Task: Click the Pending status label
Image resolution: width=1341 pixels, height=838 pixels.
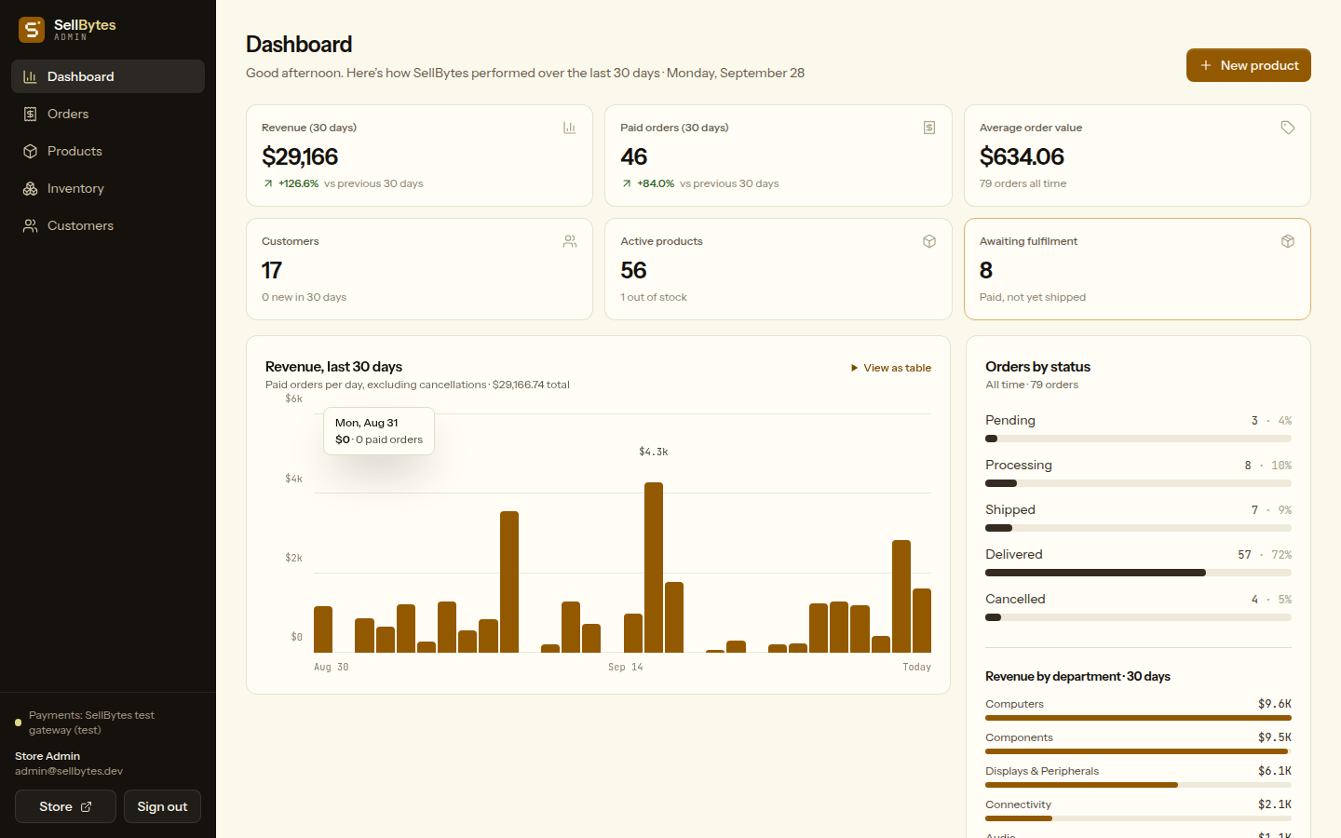Action: coord(1010,420)
